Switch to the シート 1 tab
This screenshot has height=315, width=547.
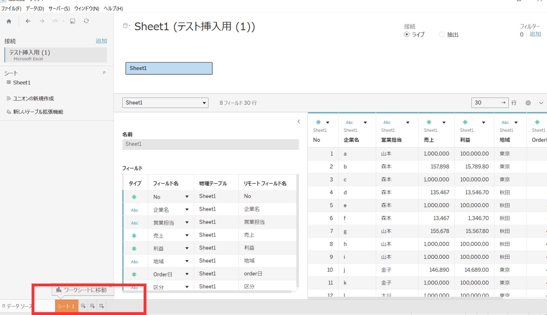[x=66, y=306]
